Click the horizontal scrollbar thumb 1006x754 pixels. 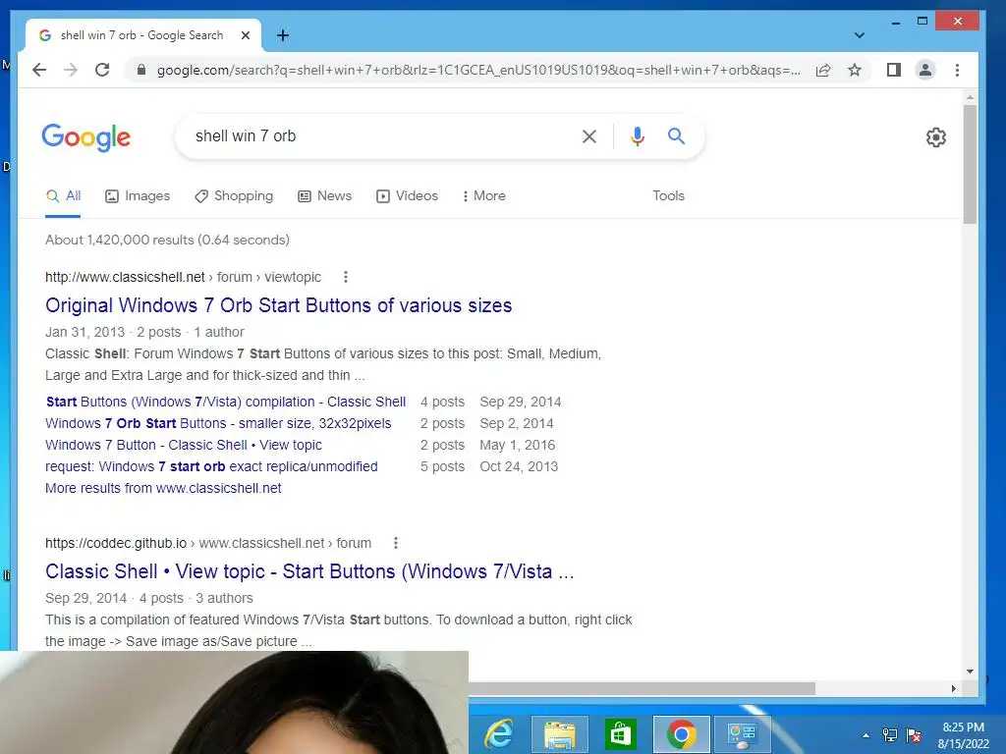point(642,688)
